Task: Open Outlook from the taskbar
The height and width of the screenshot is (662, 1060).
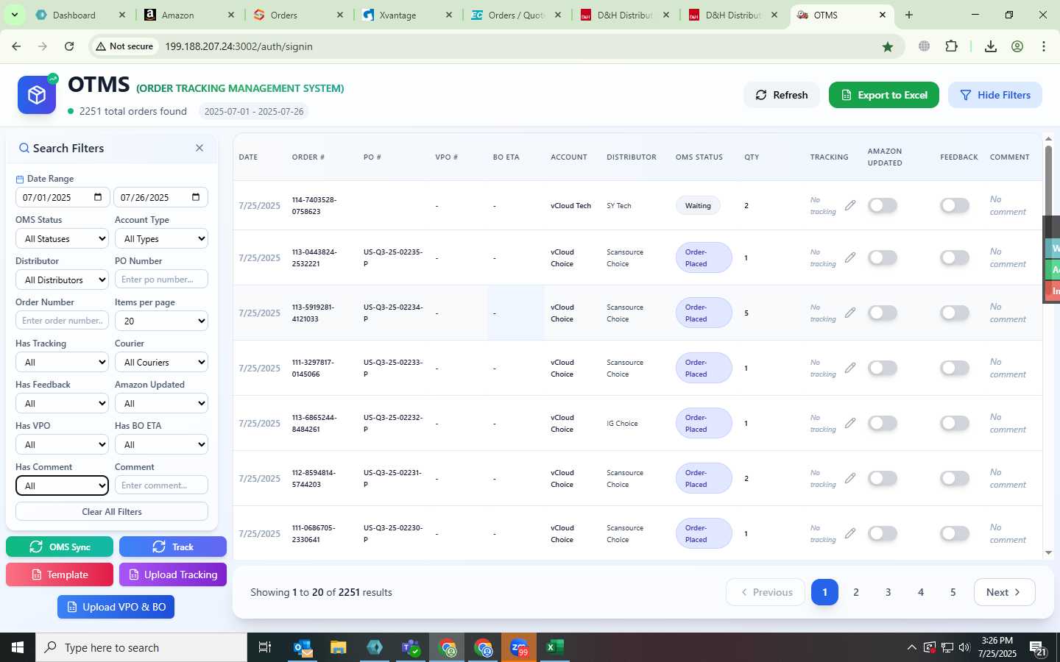Action: pyautogui.click(x=303, y=647)
